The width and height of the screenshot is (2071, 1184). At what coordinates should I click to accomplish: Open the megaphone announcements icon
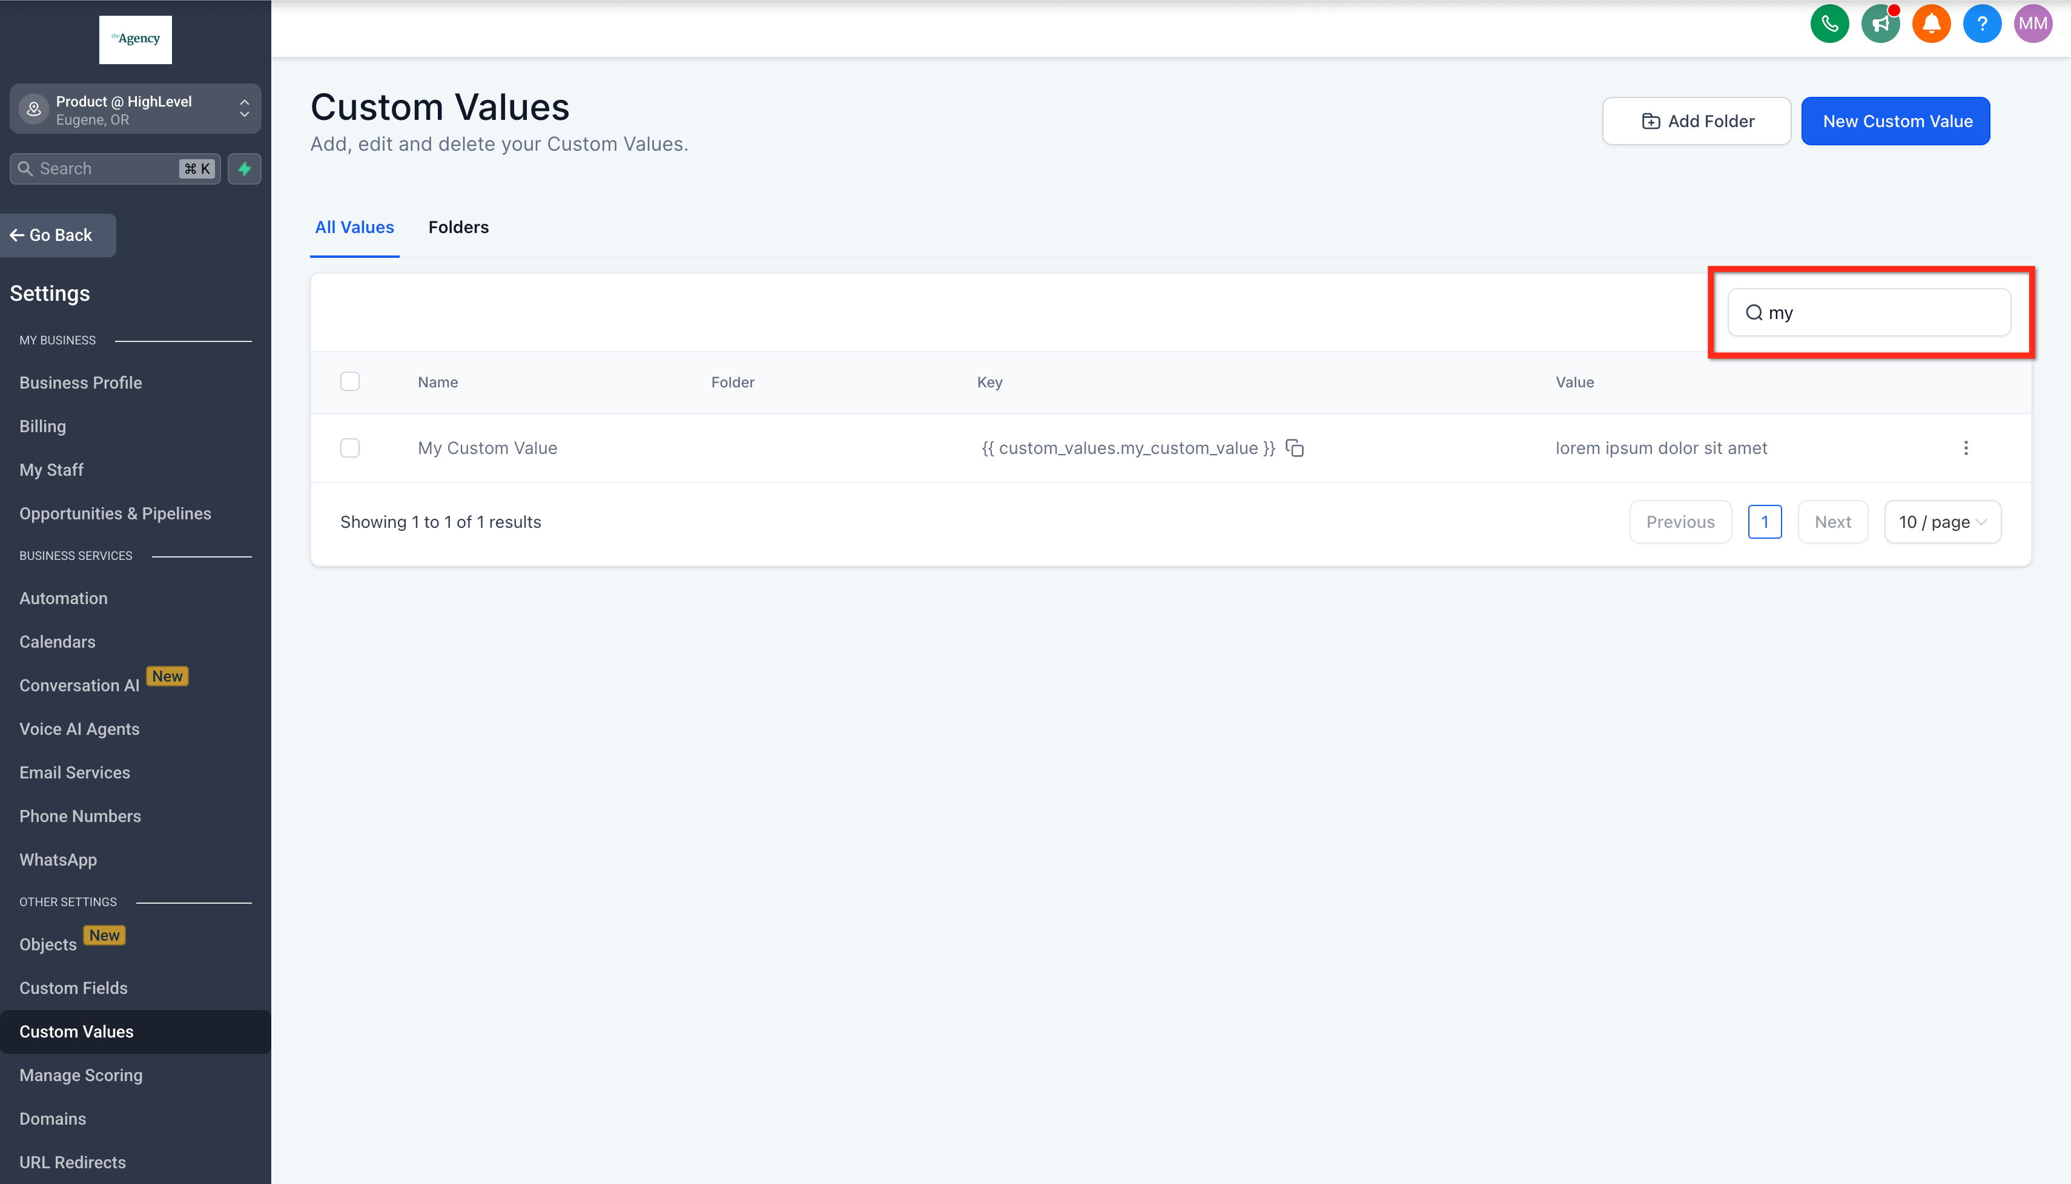[x=1880, y=24]
